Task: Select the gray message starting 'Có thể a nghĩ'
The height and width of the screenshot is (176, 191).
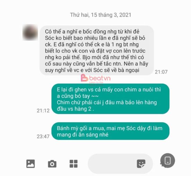Action: point(97,50)
